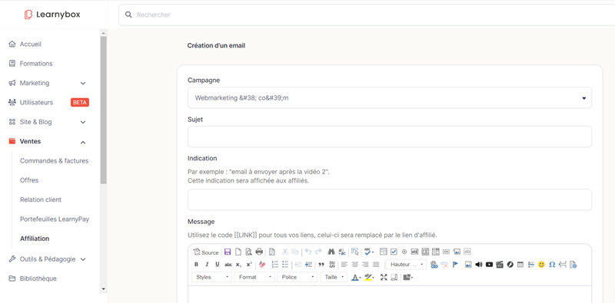This screenshot has height=303, width=615.
Task: Click the video clapperboard icon
Action: pyautogui.click(x=499, y=265)
